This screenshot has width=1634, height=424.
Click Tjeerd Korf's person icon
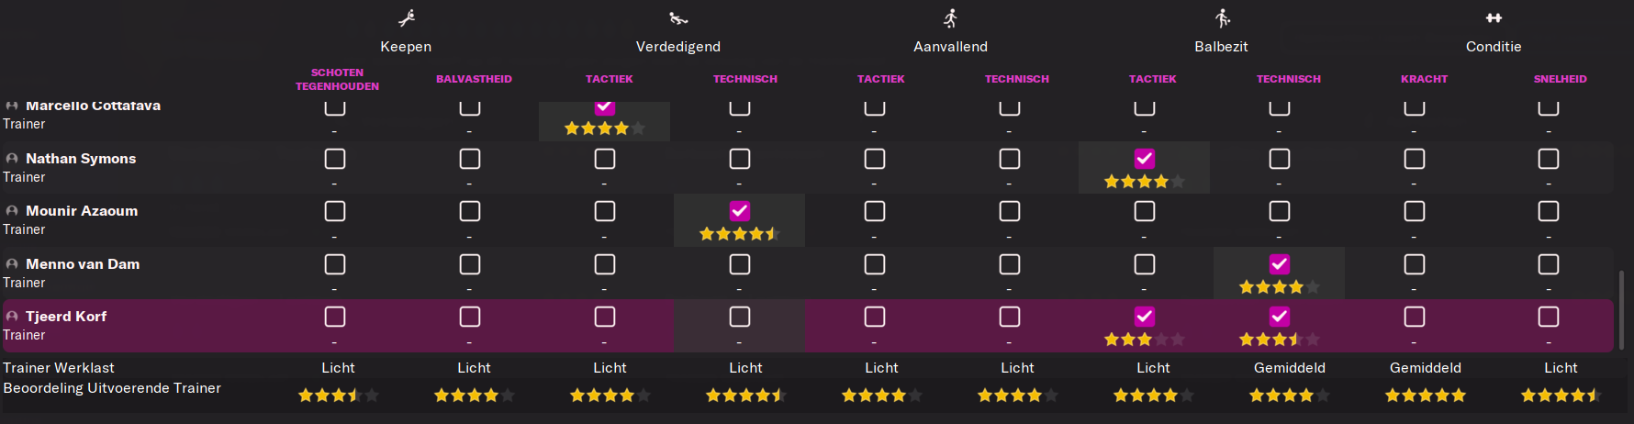12,317
